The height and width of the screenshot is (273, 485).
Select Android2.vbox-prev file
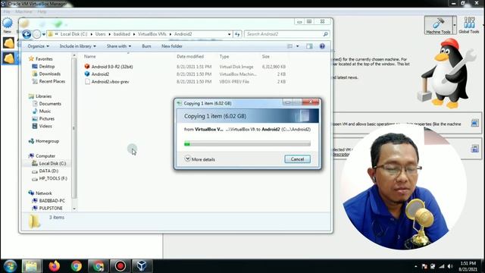click(x=110, y=82)
